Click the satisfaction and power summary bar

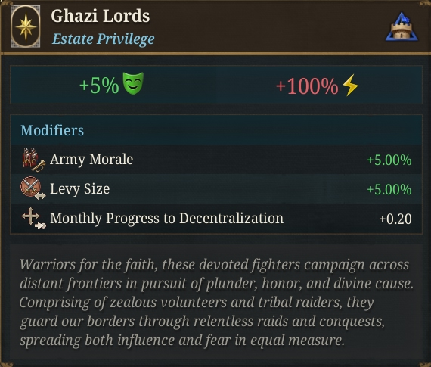point(216,85)
